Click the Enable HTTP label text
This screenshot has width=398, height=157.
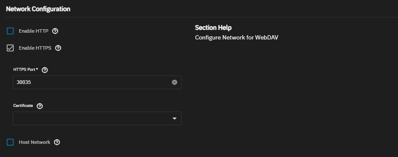(34, 31)
